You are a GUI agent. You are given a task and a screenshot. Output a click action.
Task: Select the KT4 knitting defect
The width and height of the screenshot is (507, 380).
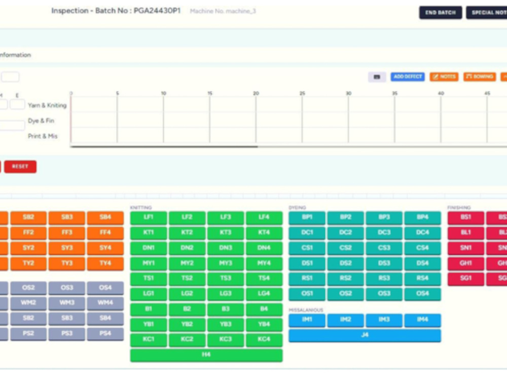[x=264, y=233]
